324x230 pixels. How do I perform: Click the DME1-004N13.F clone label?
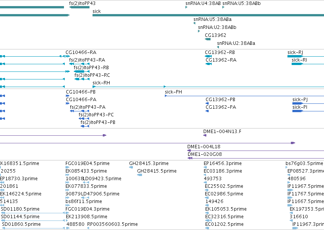tap(222, 132)
